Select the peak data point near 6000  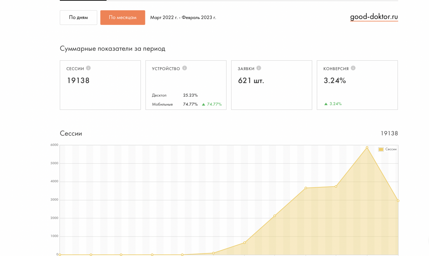(367, 148)
